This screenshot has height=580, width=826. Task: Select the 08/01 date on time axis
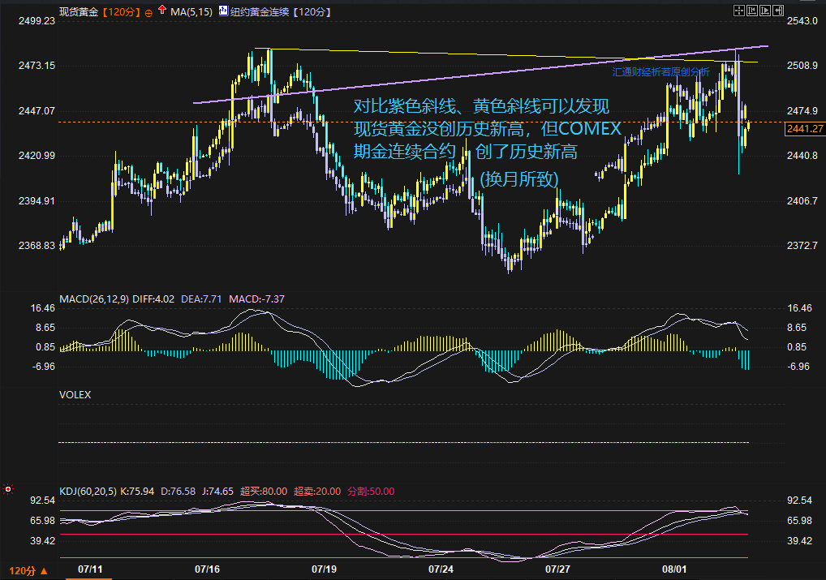pyautogui.click(x=675, y=569)
